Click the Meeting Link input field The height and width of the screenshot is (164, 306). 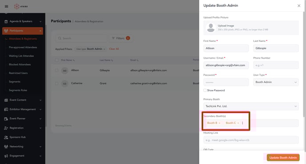[251, 140]
